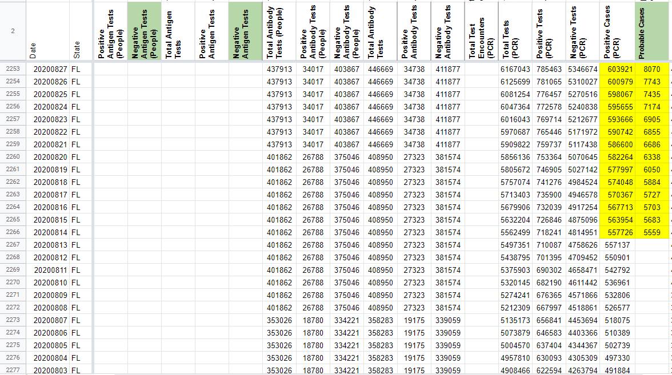The image size is (672, 375).
Task: Select date cell 20200820
Action: (x=47, y=156)
